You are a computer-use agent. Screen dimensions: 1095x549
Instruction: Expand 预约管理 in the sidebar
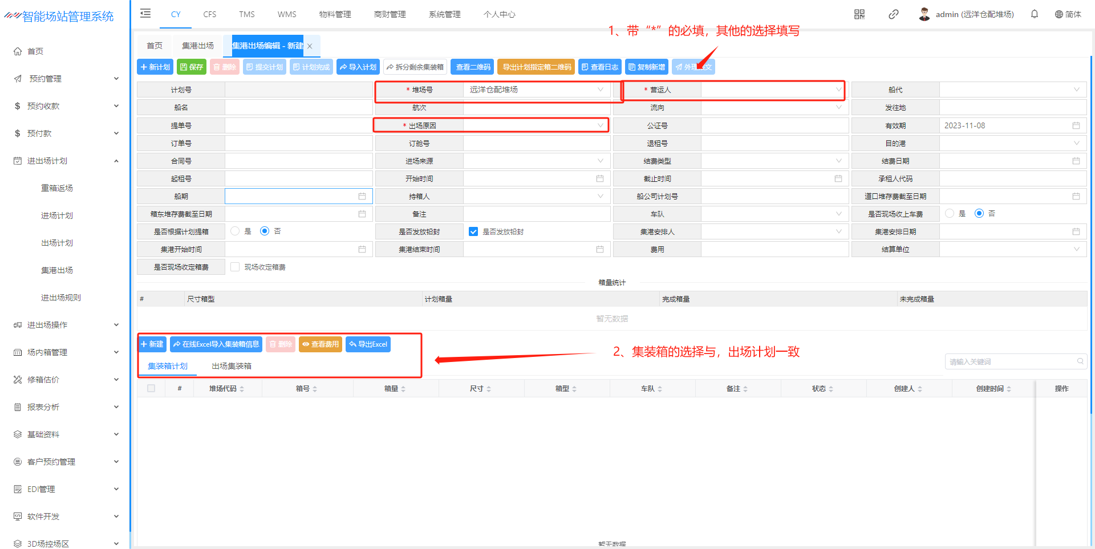tap(66, 79)
